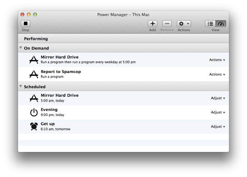Image resolution: width=247 pixels, height=177 pixels.
Task: Click '9:00 pm, today' schedule text
Action: pos(52,115)
